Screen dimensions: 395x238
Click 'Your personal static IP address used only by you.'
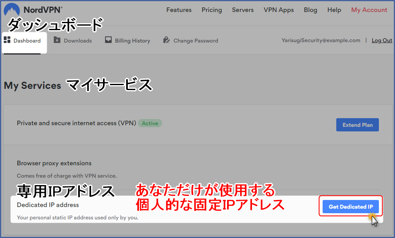pyautogui.click(x=78, y=218)
